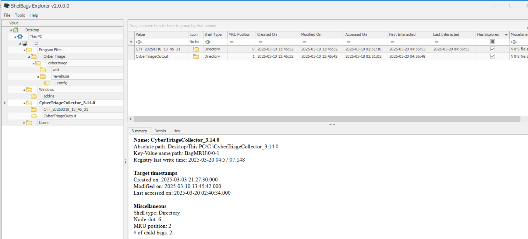Open the Help menu
This screenshot has height=239, width=528.
tap(34, 15)
